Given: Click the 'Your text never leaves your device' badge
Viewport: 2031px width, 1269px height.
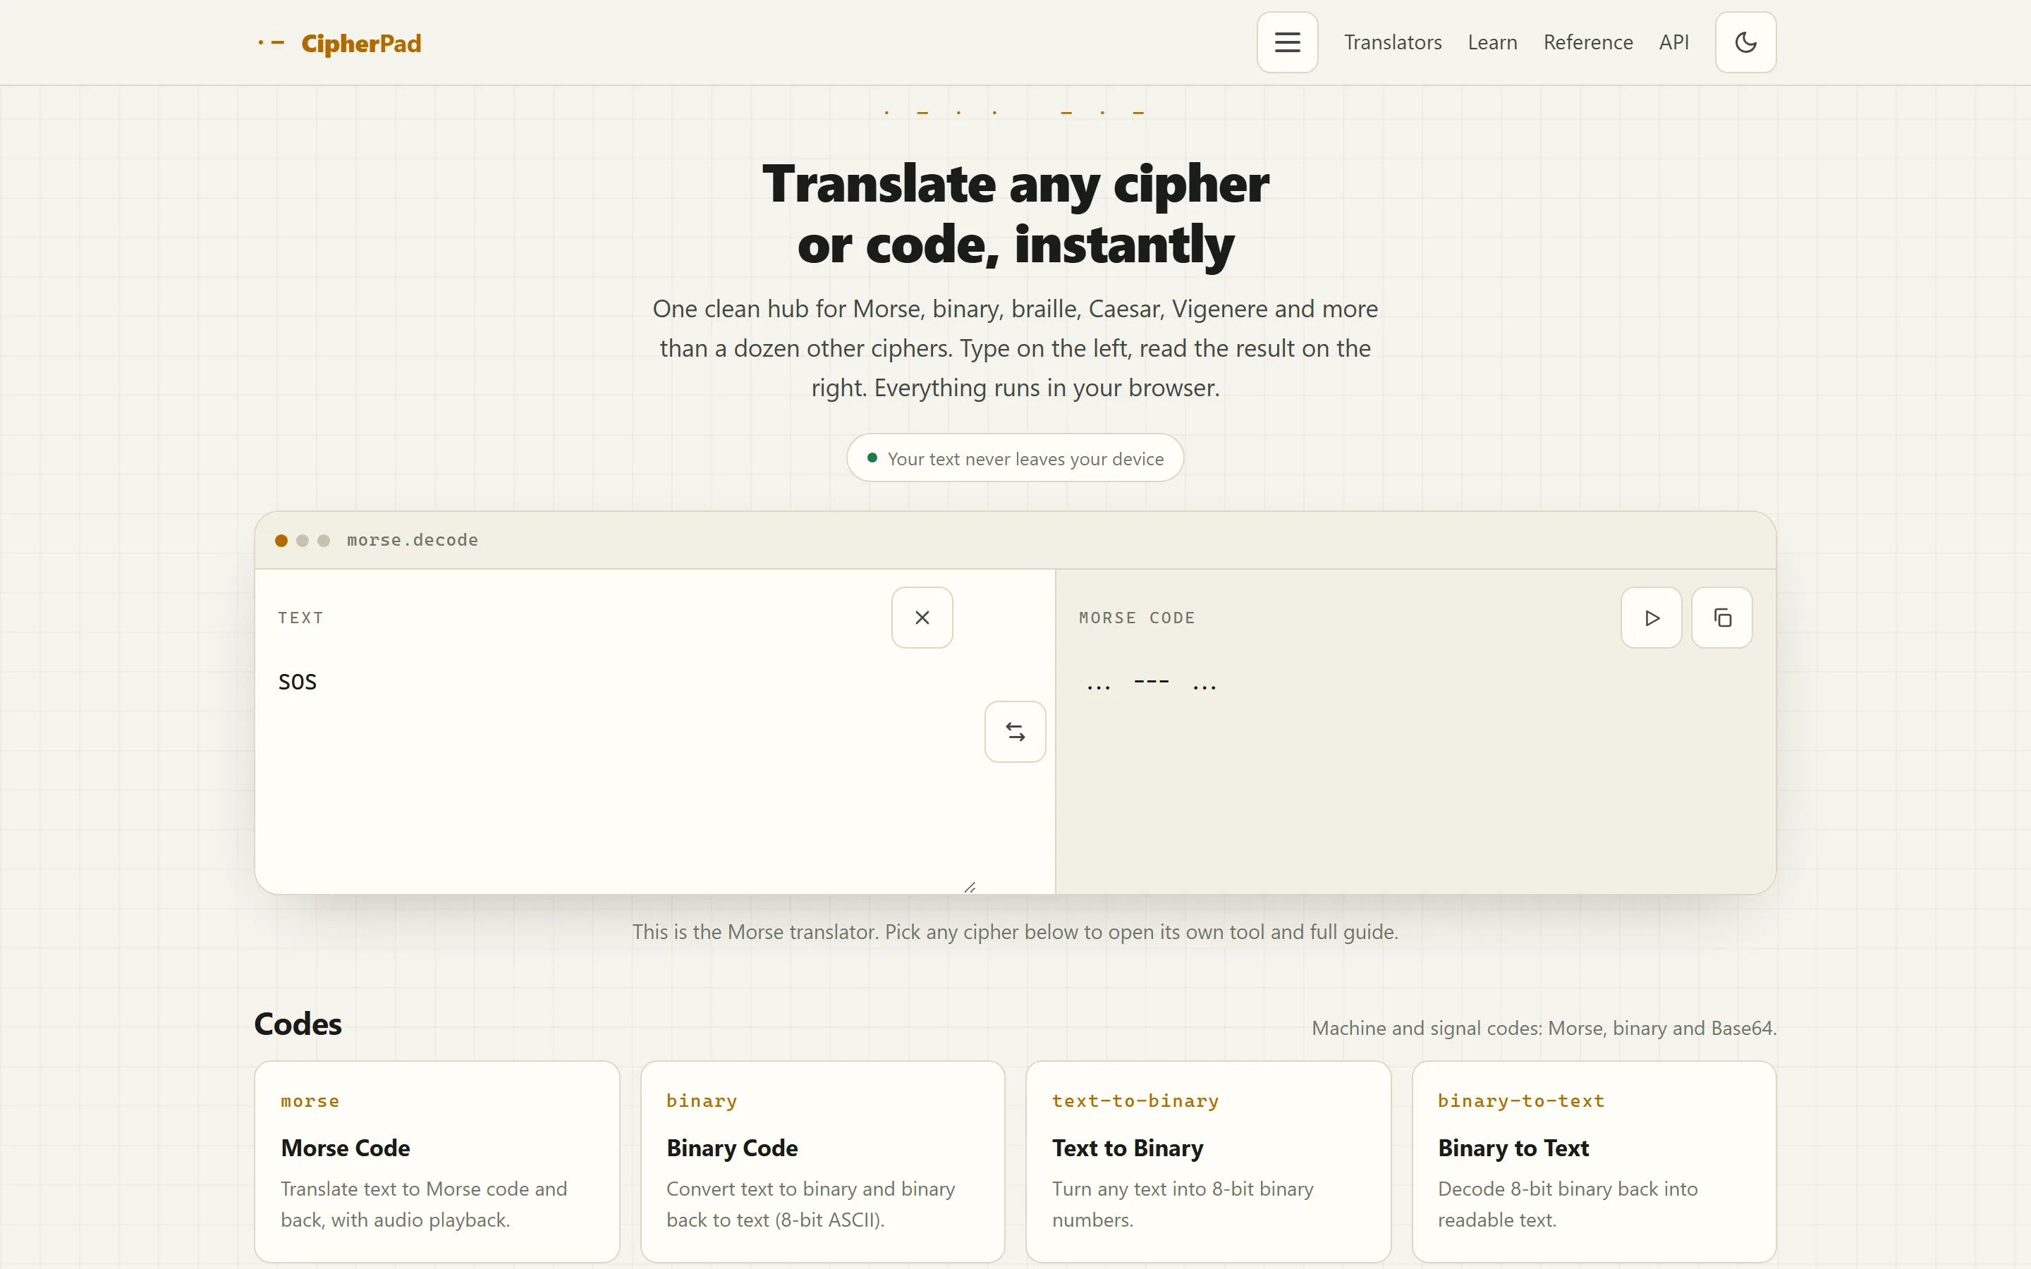Looking at the screenshot, I should coord(1015,458).
